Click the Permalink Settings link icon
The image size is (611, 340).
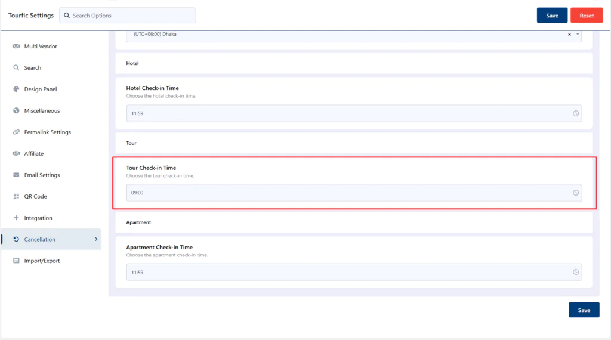point(16,132)
